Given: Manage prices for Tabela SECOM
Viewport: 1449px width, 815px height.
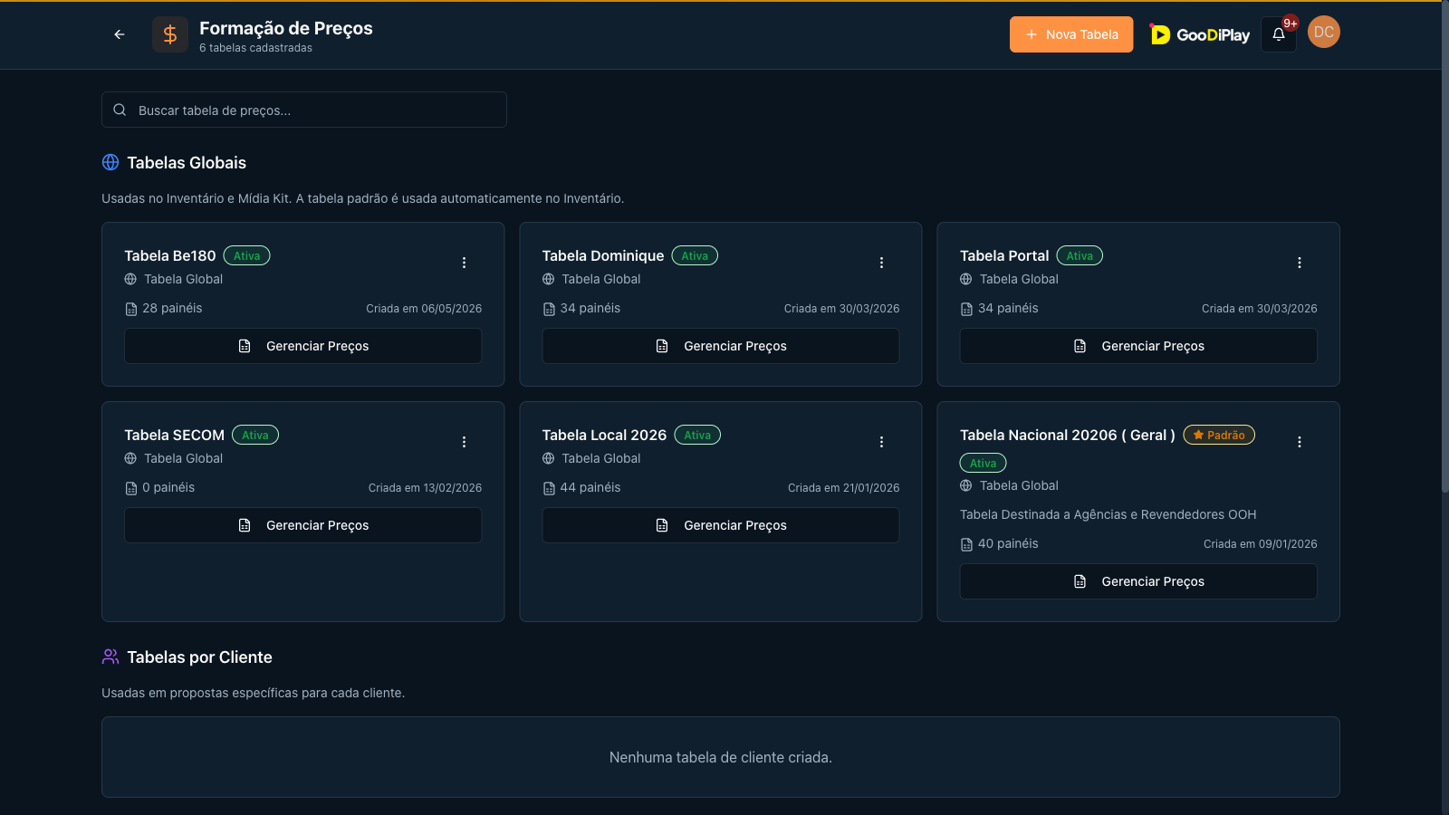Looking at the screenshot, I should click(303, 525).
